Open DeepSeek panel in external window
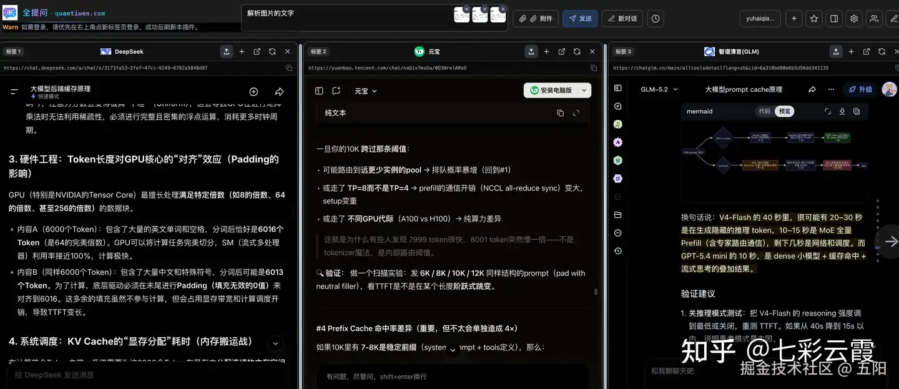The height and width of the screenshot is (389, 899). pyautogui.click(x=257, y=51)
